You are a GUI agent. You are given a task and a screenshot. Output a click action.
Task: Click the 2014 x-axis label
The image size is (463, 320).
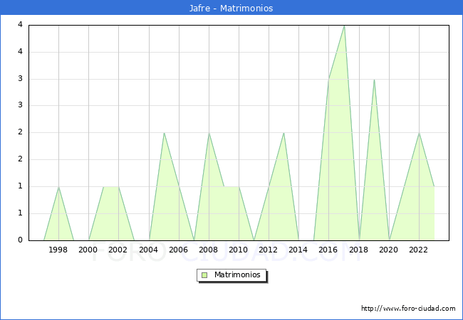[x=298, y=250]
